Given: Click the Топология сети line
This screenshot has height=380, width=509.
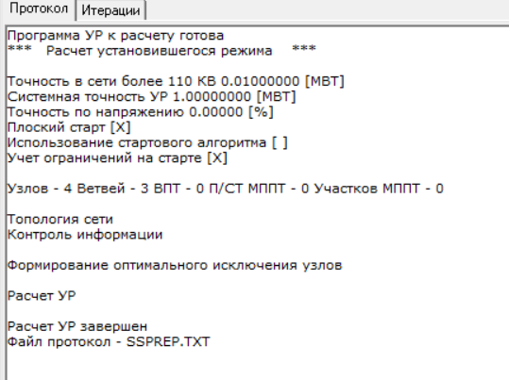Looking at the screenshot, I should pos(60,220).
